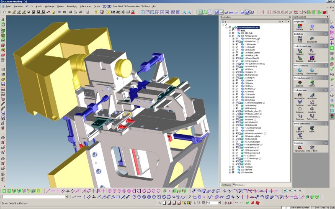
Task: Toggle checkbox for 160-Grundplatte
Action: pyautogui.click(x=237, y=61)
